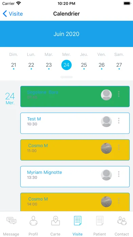Screen dimensions: 133x237
Task: Open the Contact people icon
Action: [122, 221]
